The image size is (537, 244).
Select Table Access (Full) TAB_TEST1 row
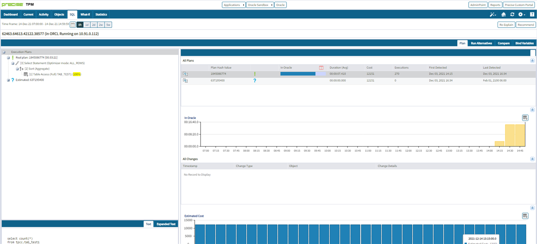coord(55,74)
